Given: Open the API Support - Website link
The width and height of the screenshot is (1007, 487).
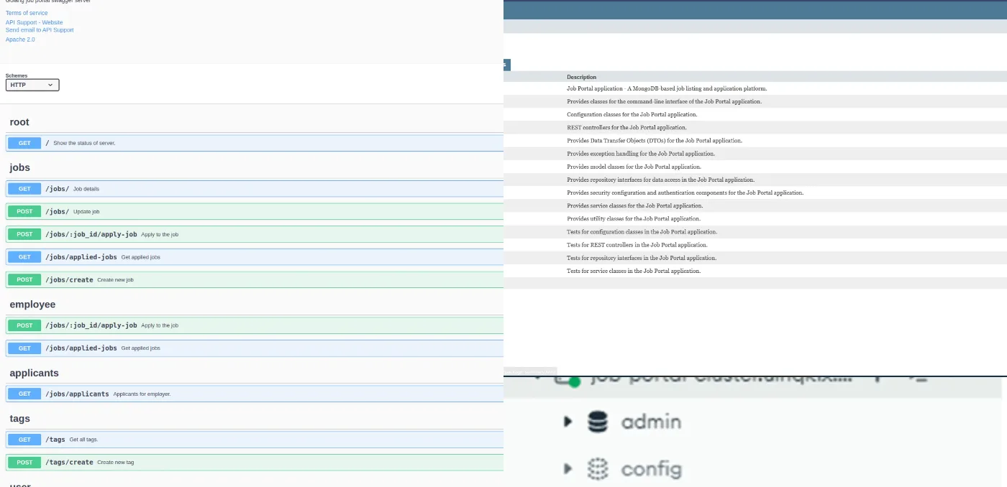Looking at the screenshot, I should pyautogui.click(x=34, y=22).
